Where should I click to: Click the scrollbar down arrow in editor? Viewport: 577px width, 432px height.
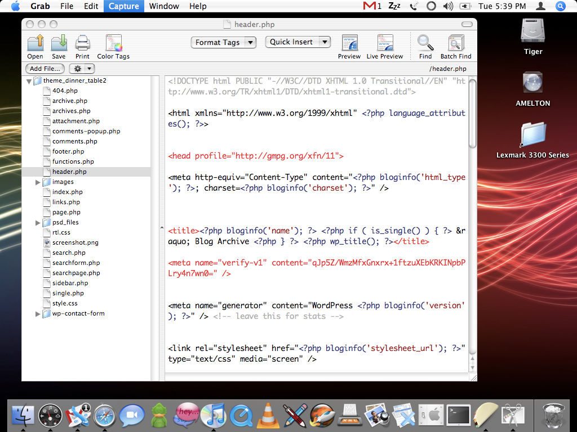click(x=473, y=368)
